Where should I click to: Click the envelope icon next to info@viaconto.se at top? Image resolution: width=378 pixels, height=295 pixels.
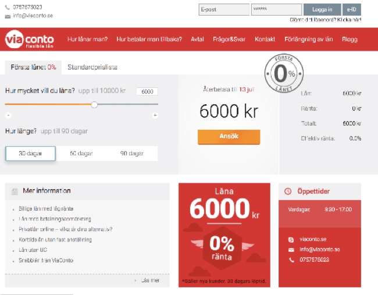click(x=8, y=16)
